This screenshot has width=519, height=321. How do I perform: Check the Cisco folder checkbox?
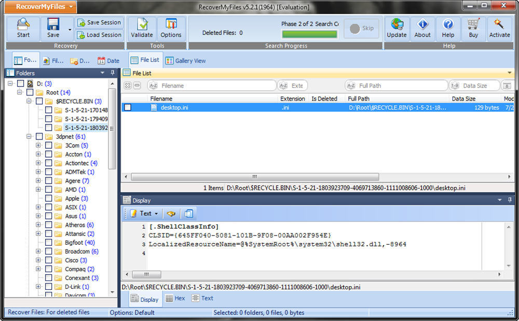(48, 260)
